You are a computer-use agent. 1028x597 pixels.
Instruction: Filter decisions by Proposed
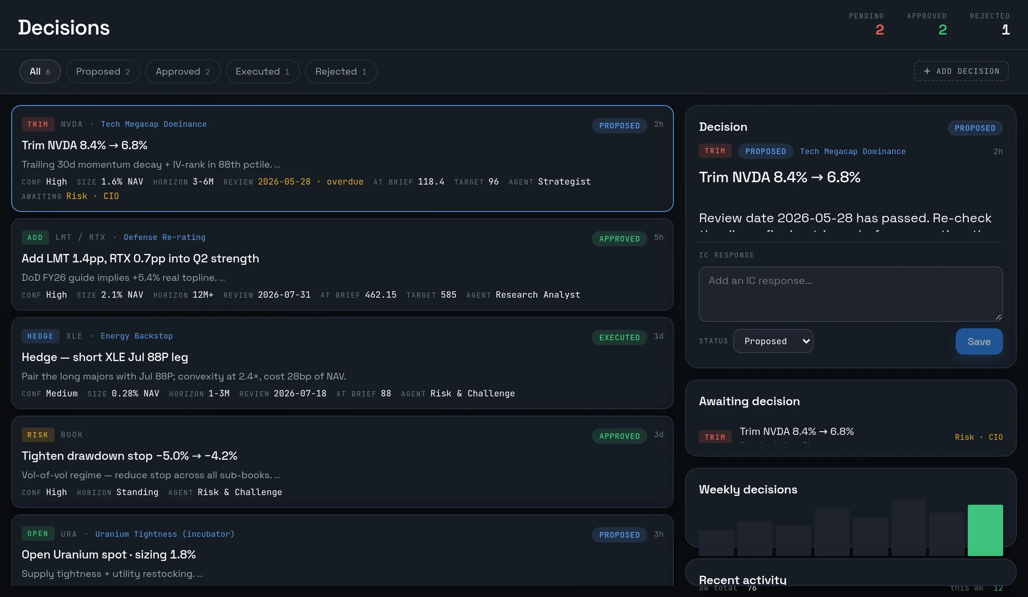tap(103, 71)
